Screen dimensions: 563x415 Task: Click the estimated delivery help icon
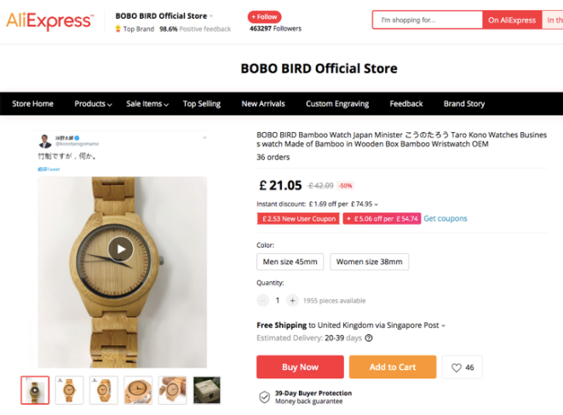370,337
